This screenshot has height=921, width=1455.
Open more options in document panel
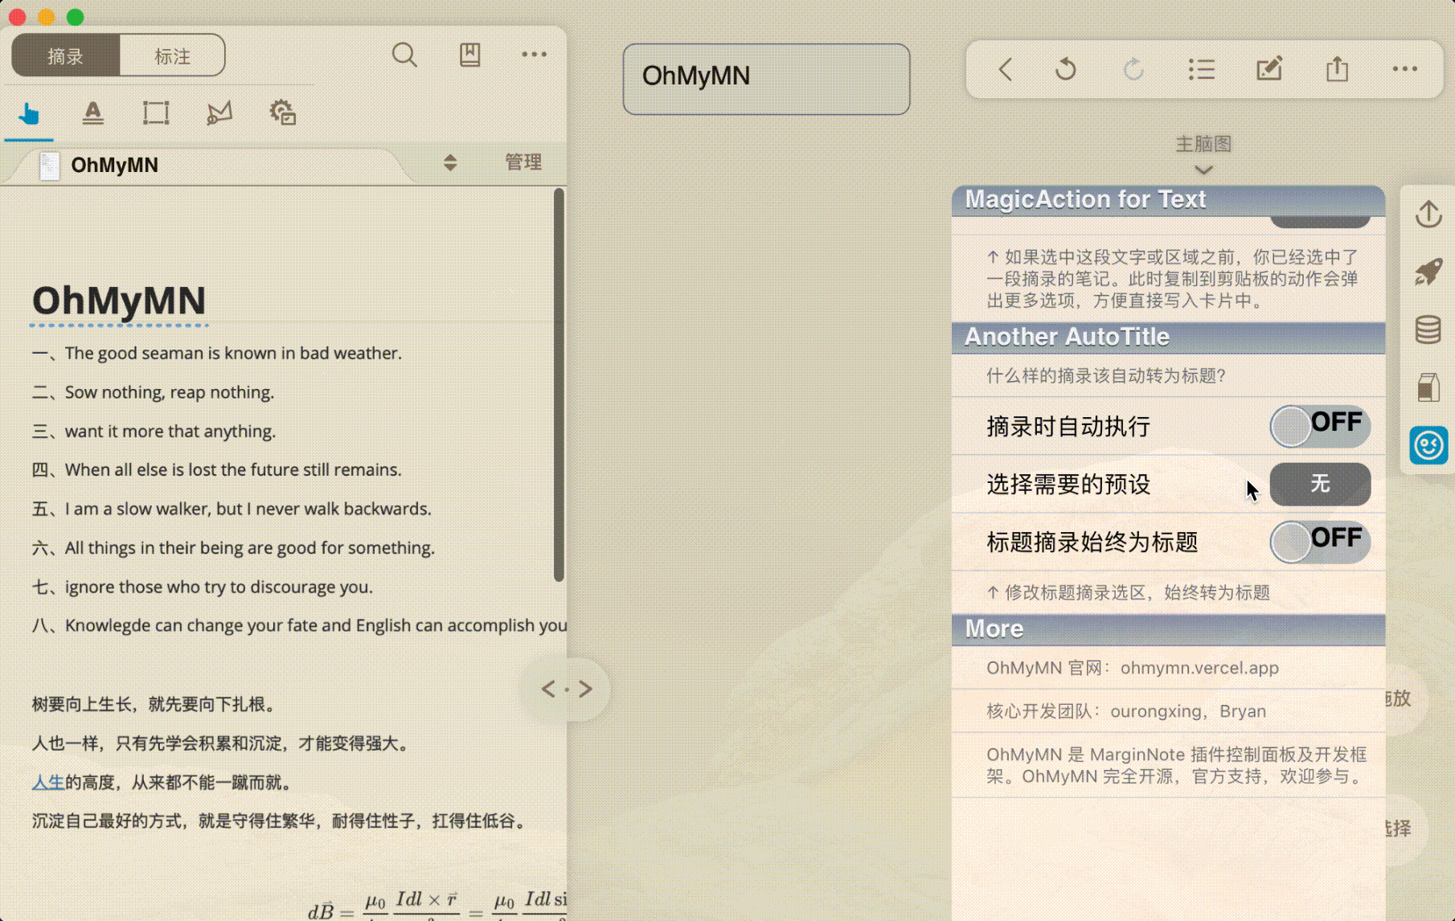pyautogui.click(x=535, y=55)
